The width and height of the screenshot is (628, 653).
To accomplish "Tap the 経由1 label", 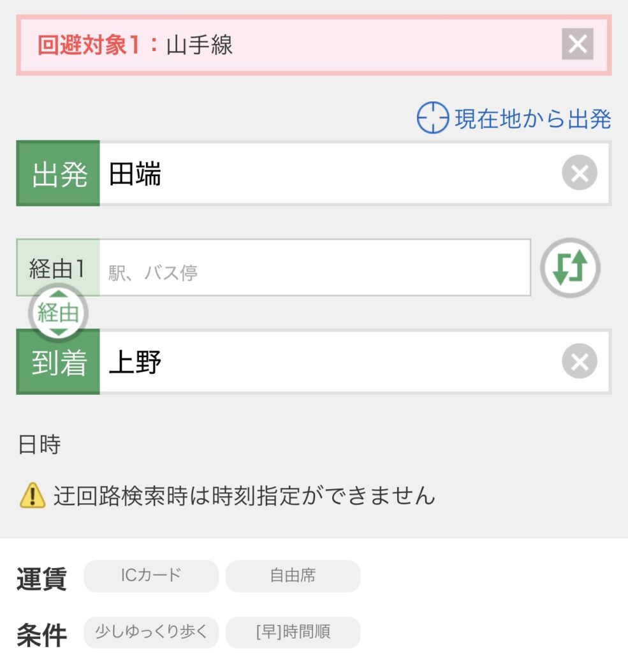I will (x=58, y=268).
